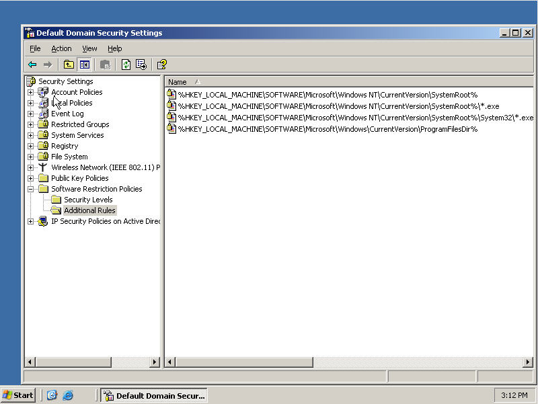The height and width of the screenshot is (404, 538).
Task: Expand the Registry node
Action: pos(30,146)
